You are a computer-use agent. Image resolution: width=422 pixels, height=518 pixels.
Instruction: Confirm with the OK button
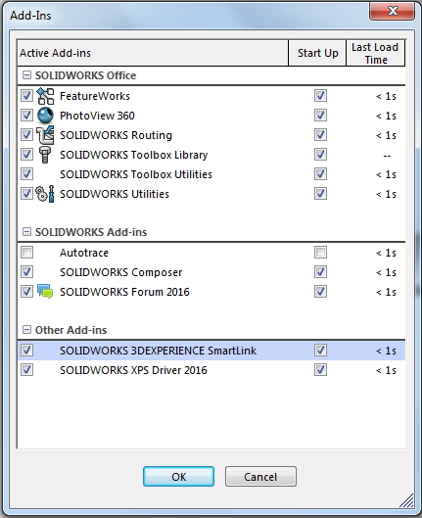[x=178, y=476]
